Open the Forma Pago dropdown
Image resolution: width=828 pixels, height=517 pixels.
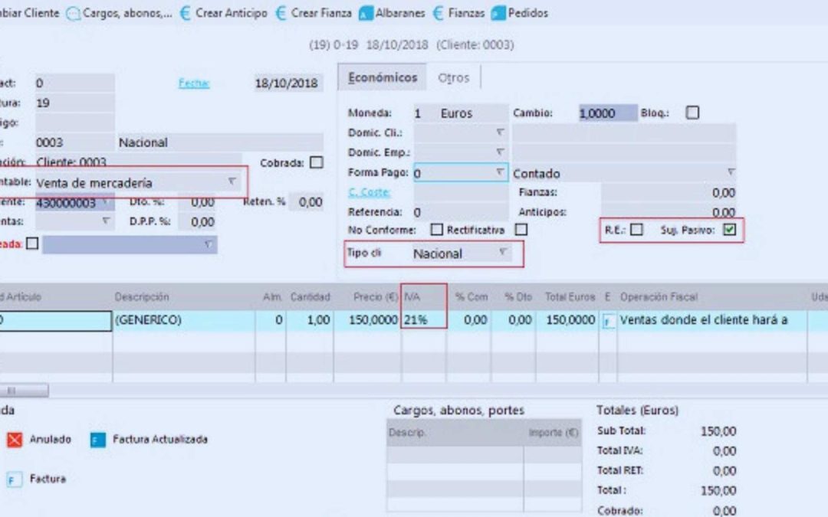(500, 174)
